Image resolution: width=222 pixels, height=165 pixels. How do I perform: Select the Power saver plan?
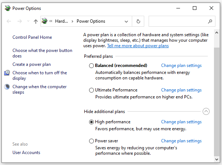[91, 141]
